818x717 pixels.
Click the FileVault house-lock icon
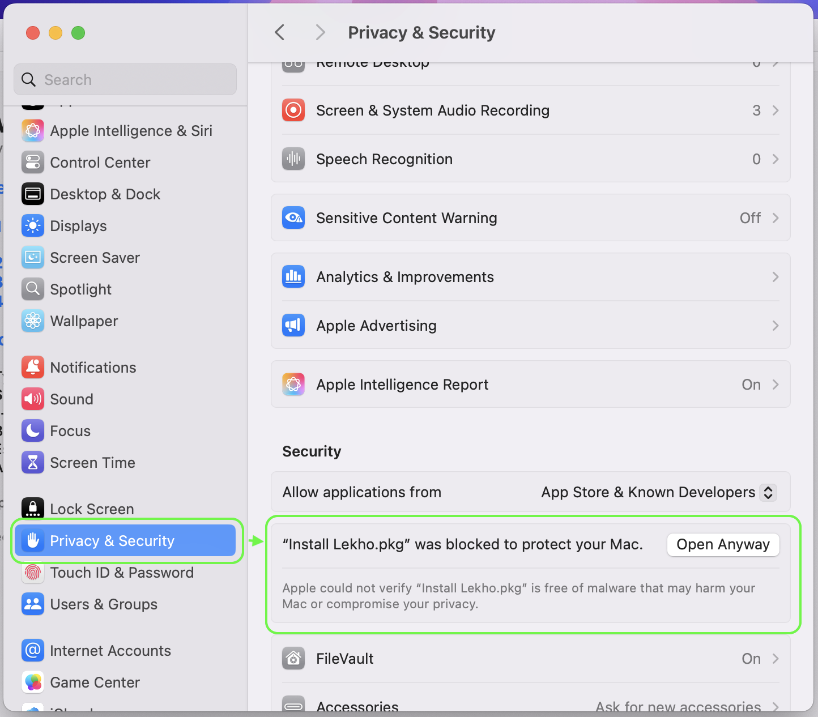(x=293, y=659)
